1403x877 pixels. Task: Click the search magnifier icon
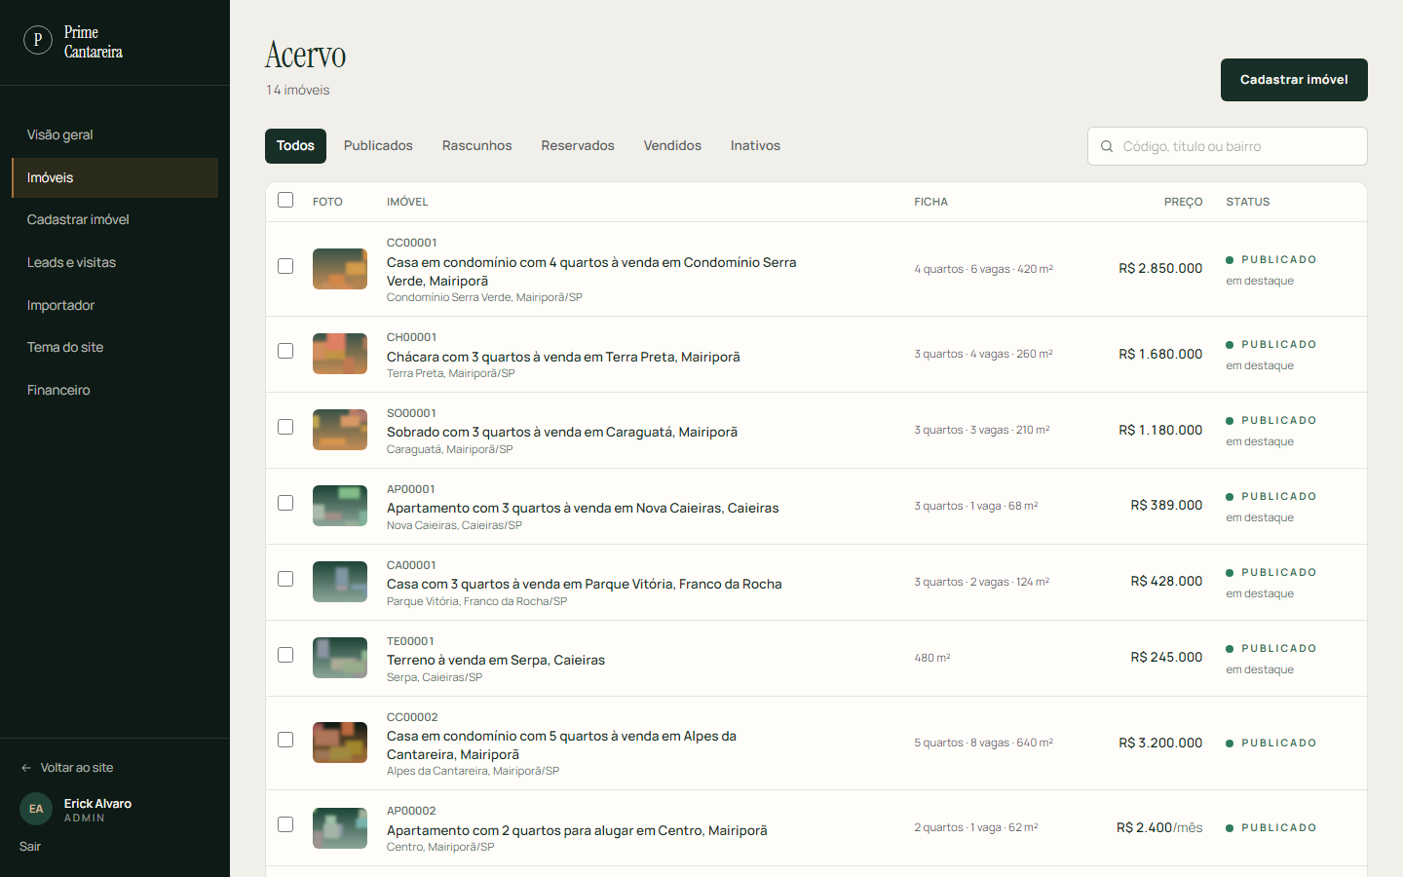point(1107,146)
